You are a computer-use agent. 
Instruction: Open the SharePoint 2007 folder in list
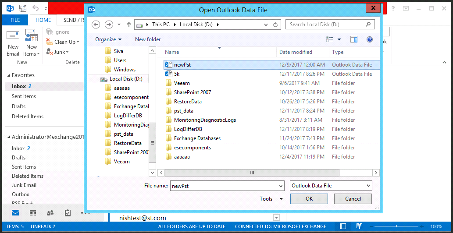pyautogui.click(x=271, y=92)
